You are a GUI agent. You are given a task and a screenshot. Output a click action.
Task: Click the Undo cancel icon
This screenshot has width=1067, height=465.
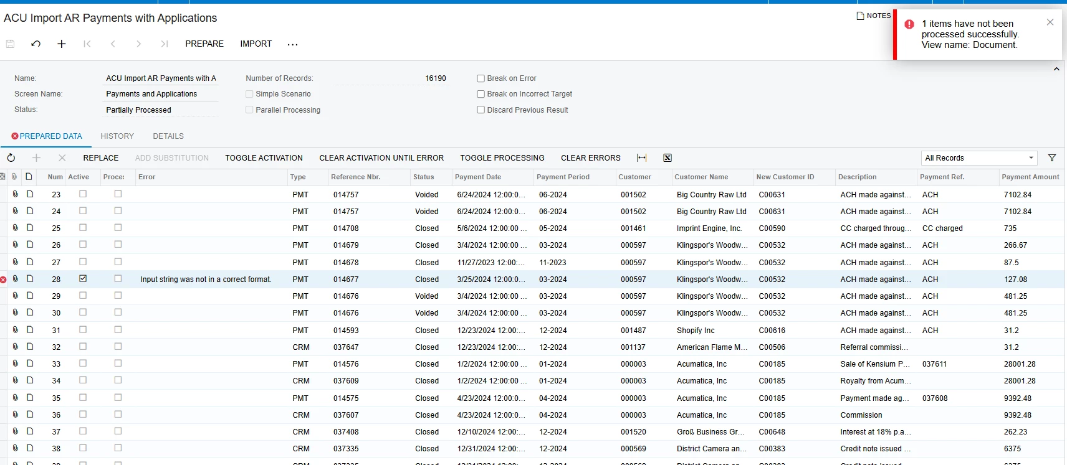point(36,44)
